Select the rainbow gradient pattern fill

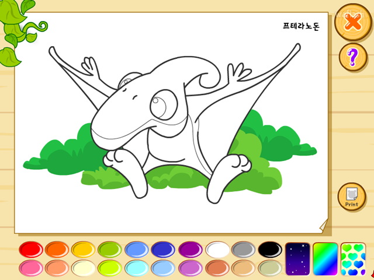(x=325, y=259)
